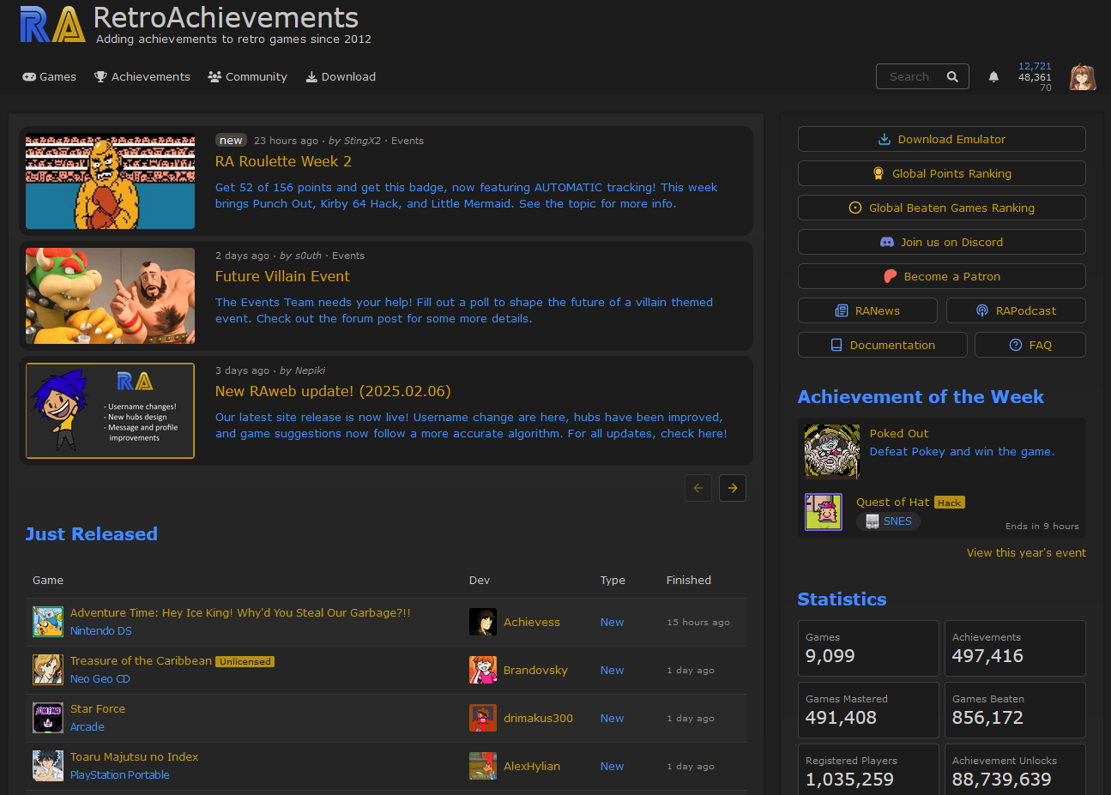Type in the Search field

909,76
